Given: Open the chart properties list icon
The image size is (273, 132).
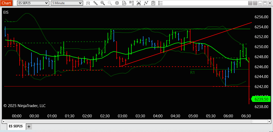Looking at the screenshot, I should click(160, 3).
